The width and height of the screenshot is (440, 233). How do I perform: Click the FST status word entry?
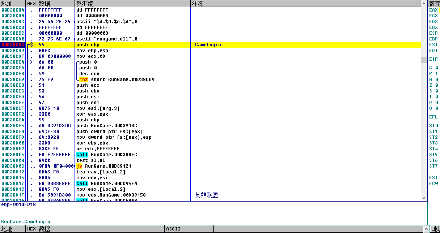coord(433,178)
